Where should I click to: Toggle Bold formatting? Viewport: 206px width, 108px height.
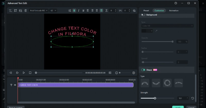pyautogui.click(x=74, y=11)
